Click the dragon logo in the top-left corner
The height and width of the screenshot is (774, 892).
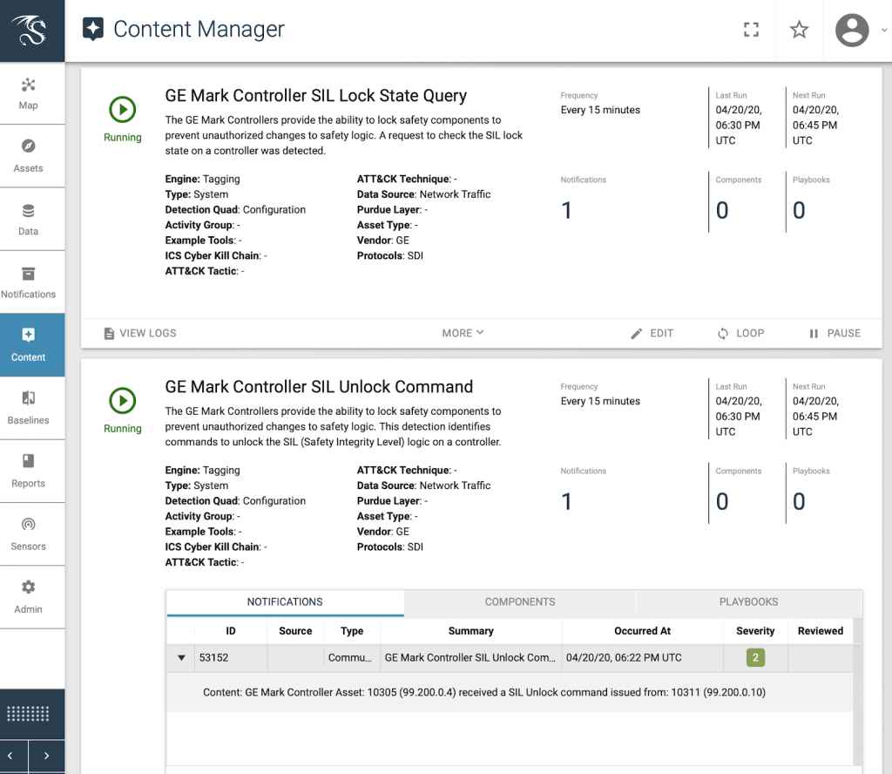30,31
